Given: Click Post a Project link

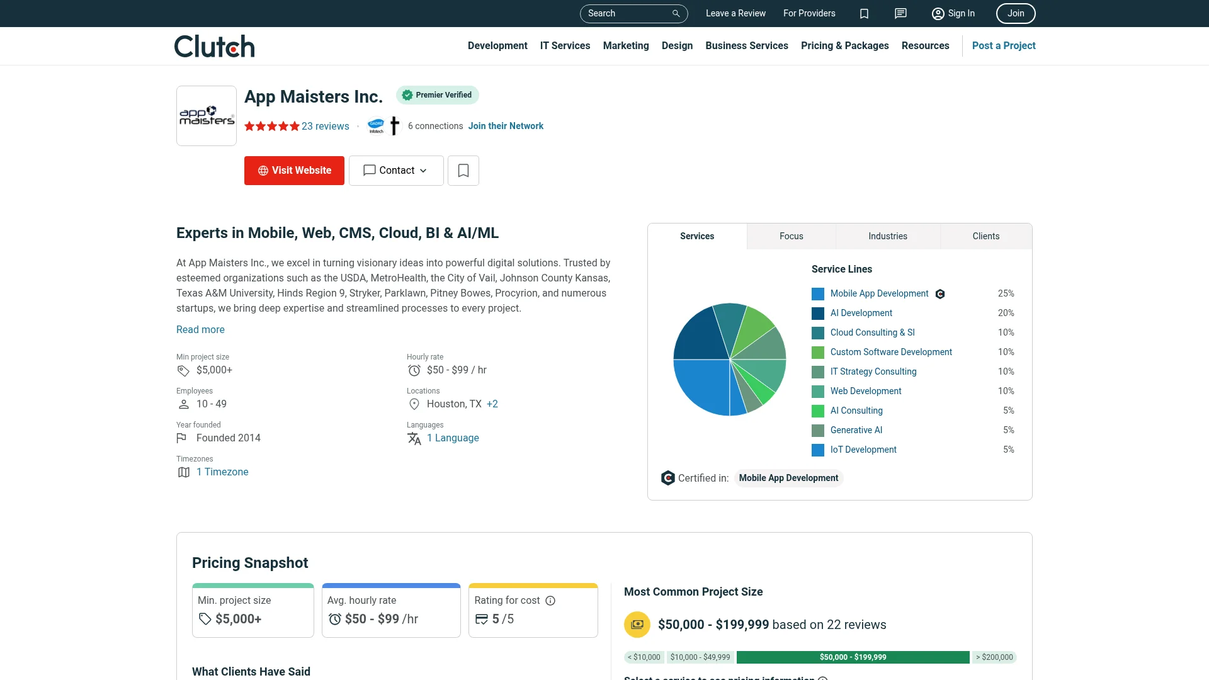Looking at the screenshot, I should (1004, 46).
